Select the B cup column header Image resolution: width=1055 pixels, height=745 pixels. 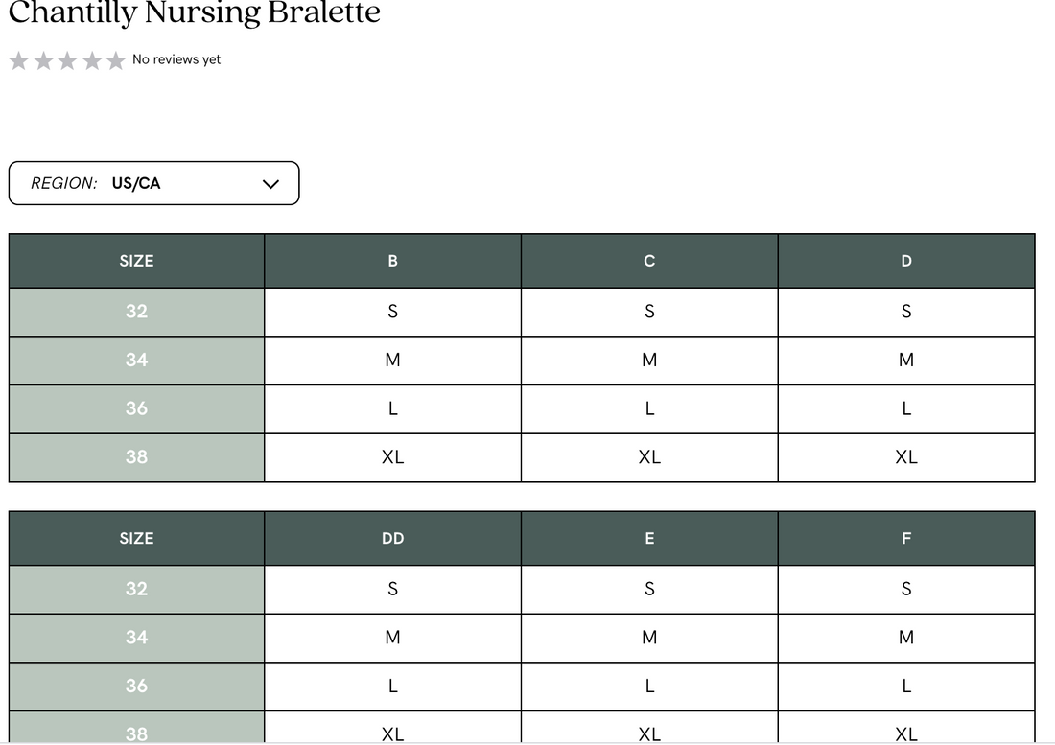coord(392,261)
